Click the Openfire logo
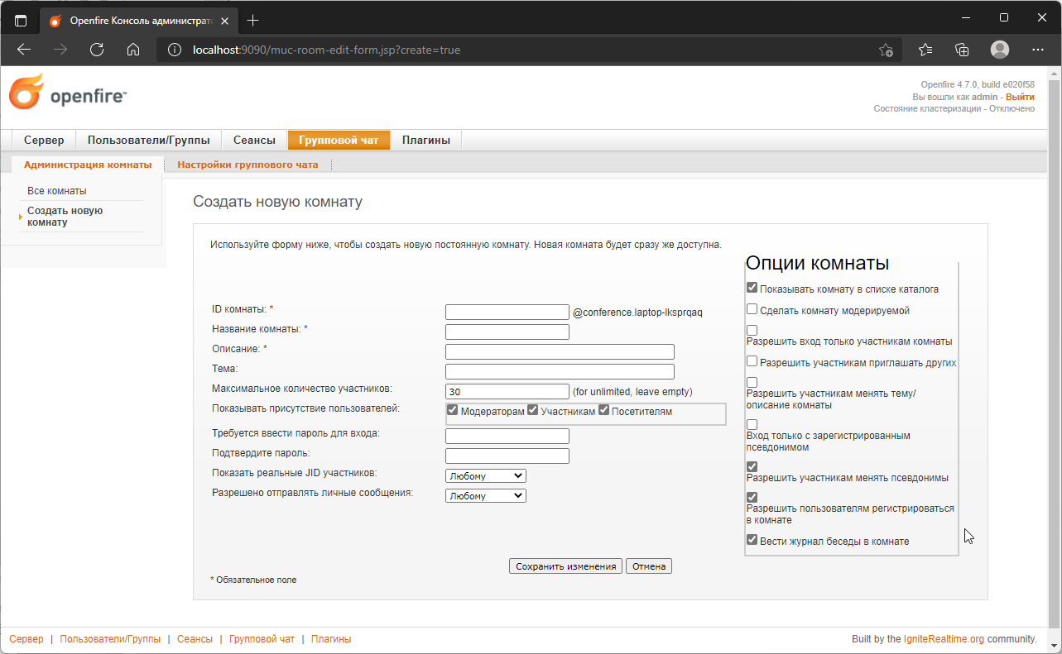 pos(68,92)
